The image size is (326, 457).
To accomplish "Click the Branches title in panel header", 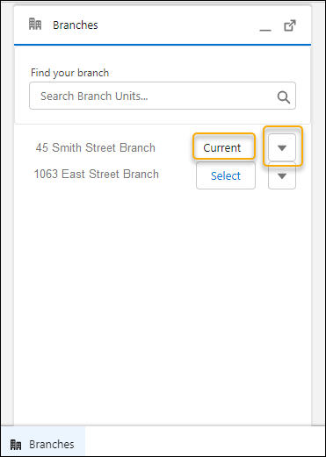I will point(76,25).
